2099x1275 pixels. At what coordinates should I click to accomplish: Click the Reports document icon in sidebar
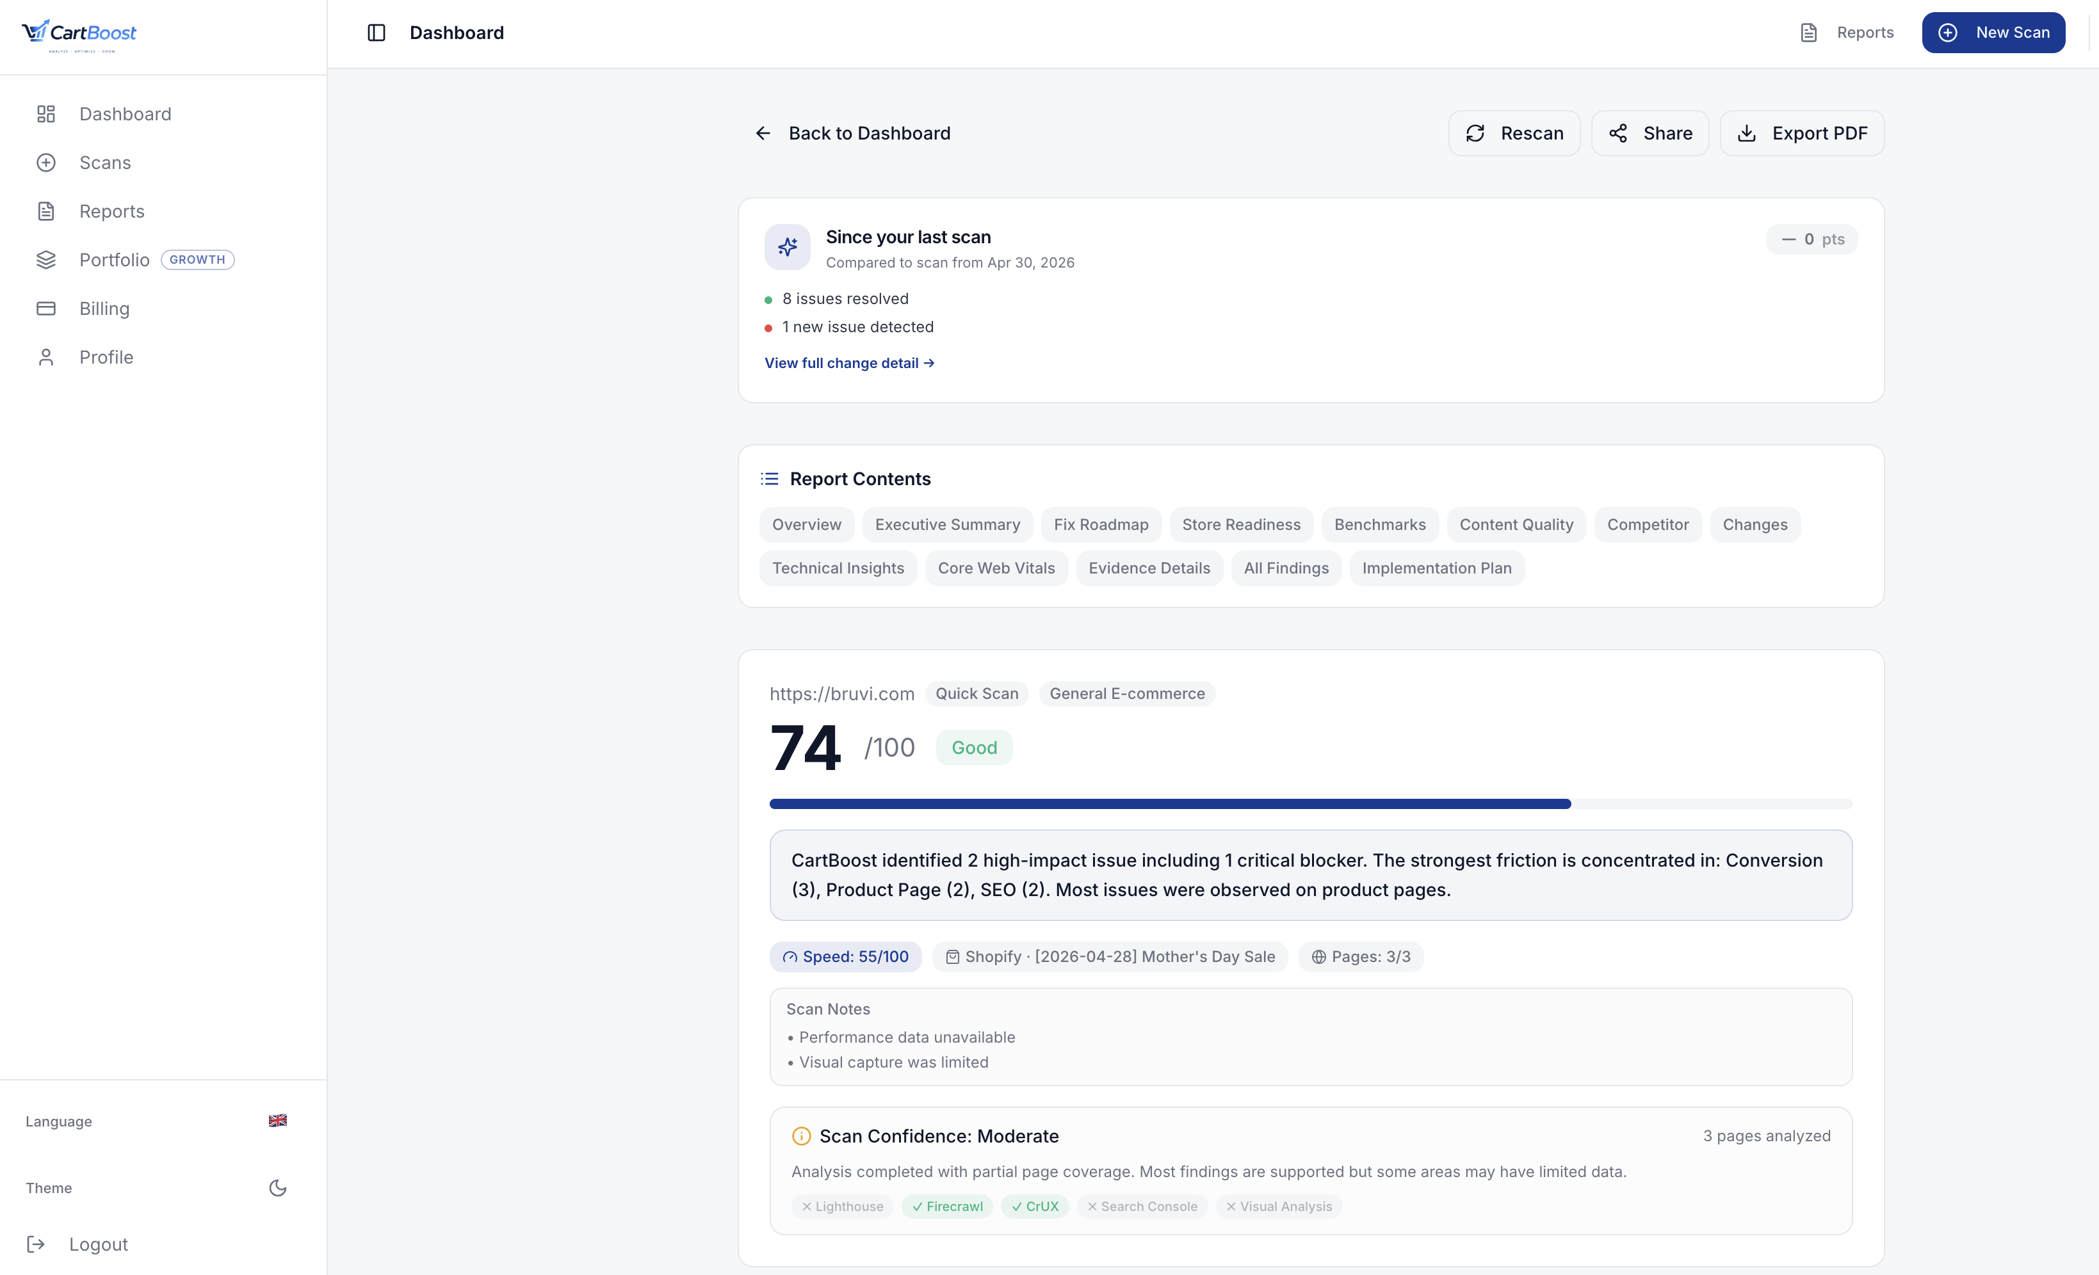pyautogui.click(x=46, y=211)
